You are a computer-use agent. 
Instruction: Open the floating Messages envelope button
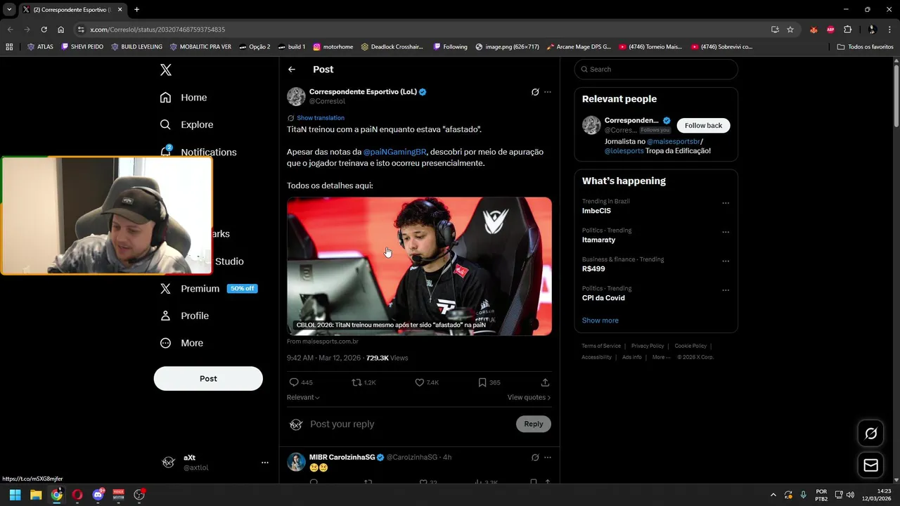pyautogui.click(x=870, y=465)
